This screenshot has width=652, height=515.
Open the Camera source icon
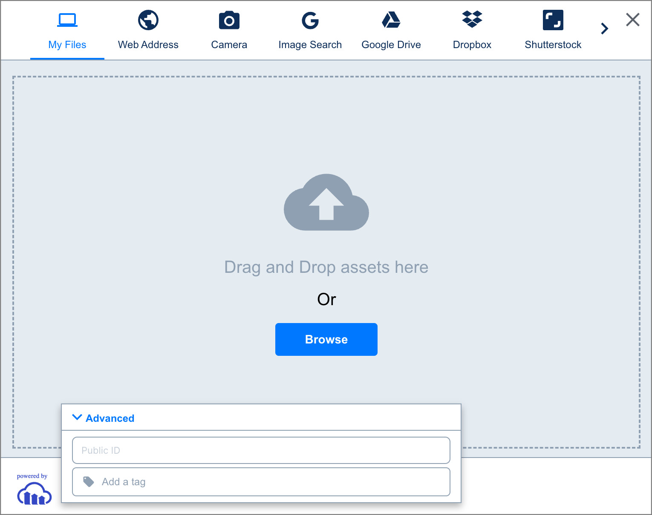229,20
